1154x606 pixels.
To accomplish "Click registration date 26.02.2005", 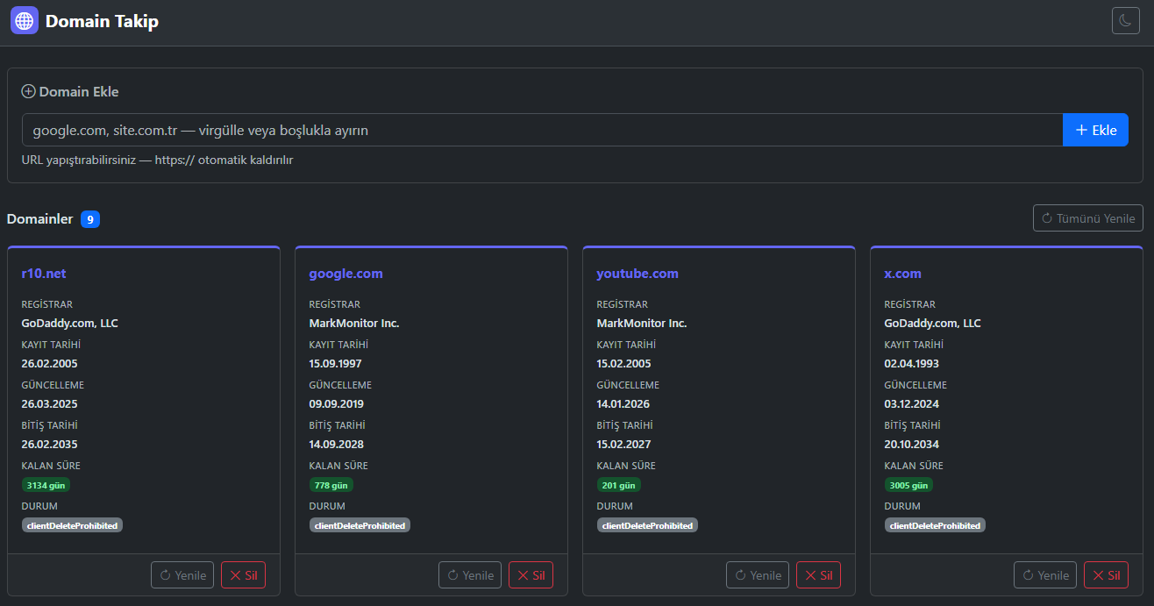I will (x=50, y=364).
